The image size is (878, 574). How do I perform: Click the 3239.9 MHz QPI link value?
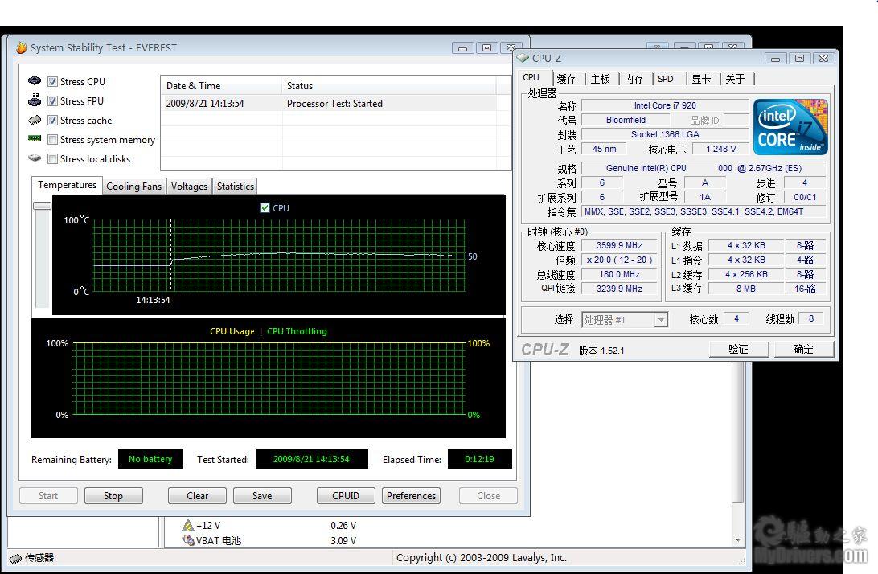tap(619, 289)
